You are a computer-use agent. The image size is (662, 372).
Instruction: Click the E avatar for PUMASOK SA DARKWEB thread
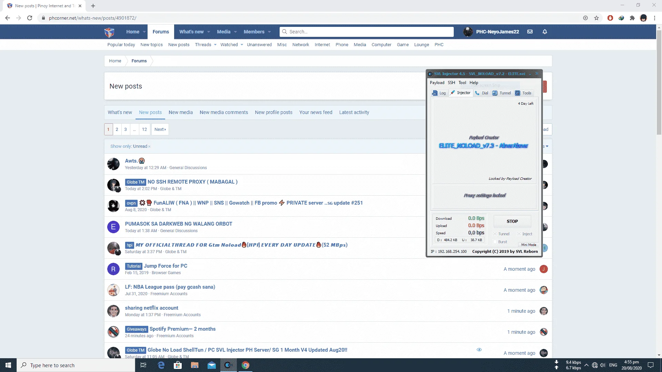point(113,227)
